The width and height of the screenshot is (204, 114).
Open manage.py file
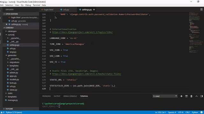(x=13, y=100)
